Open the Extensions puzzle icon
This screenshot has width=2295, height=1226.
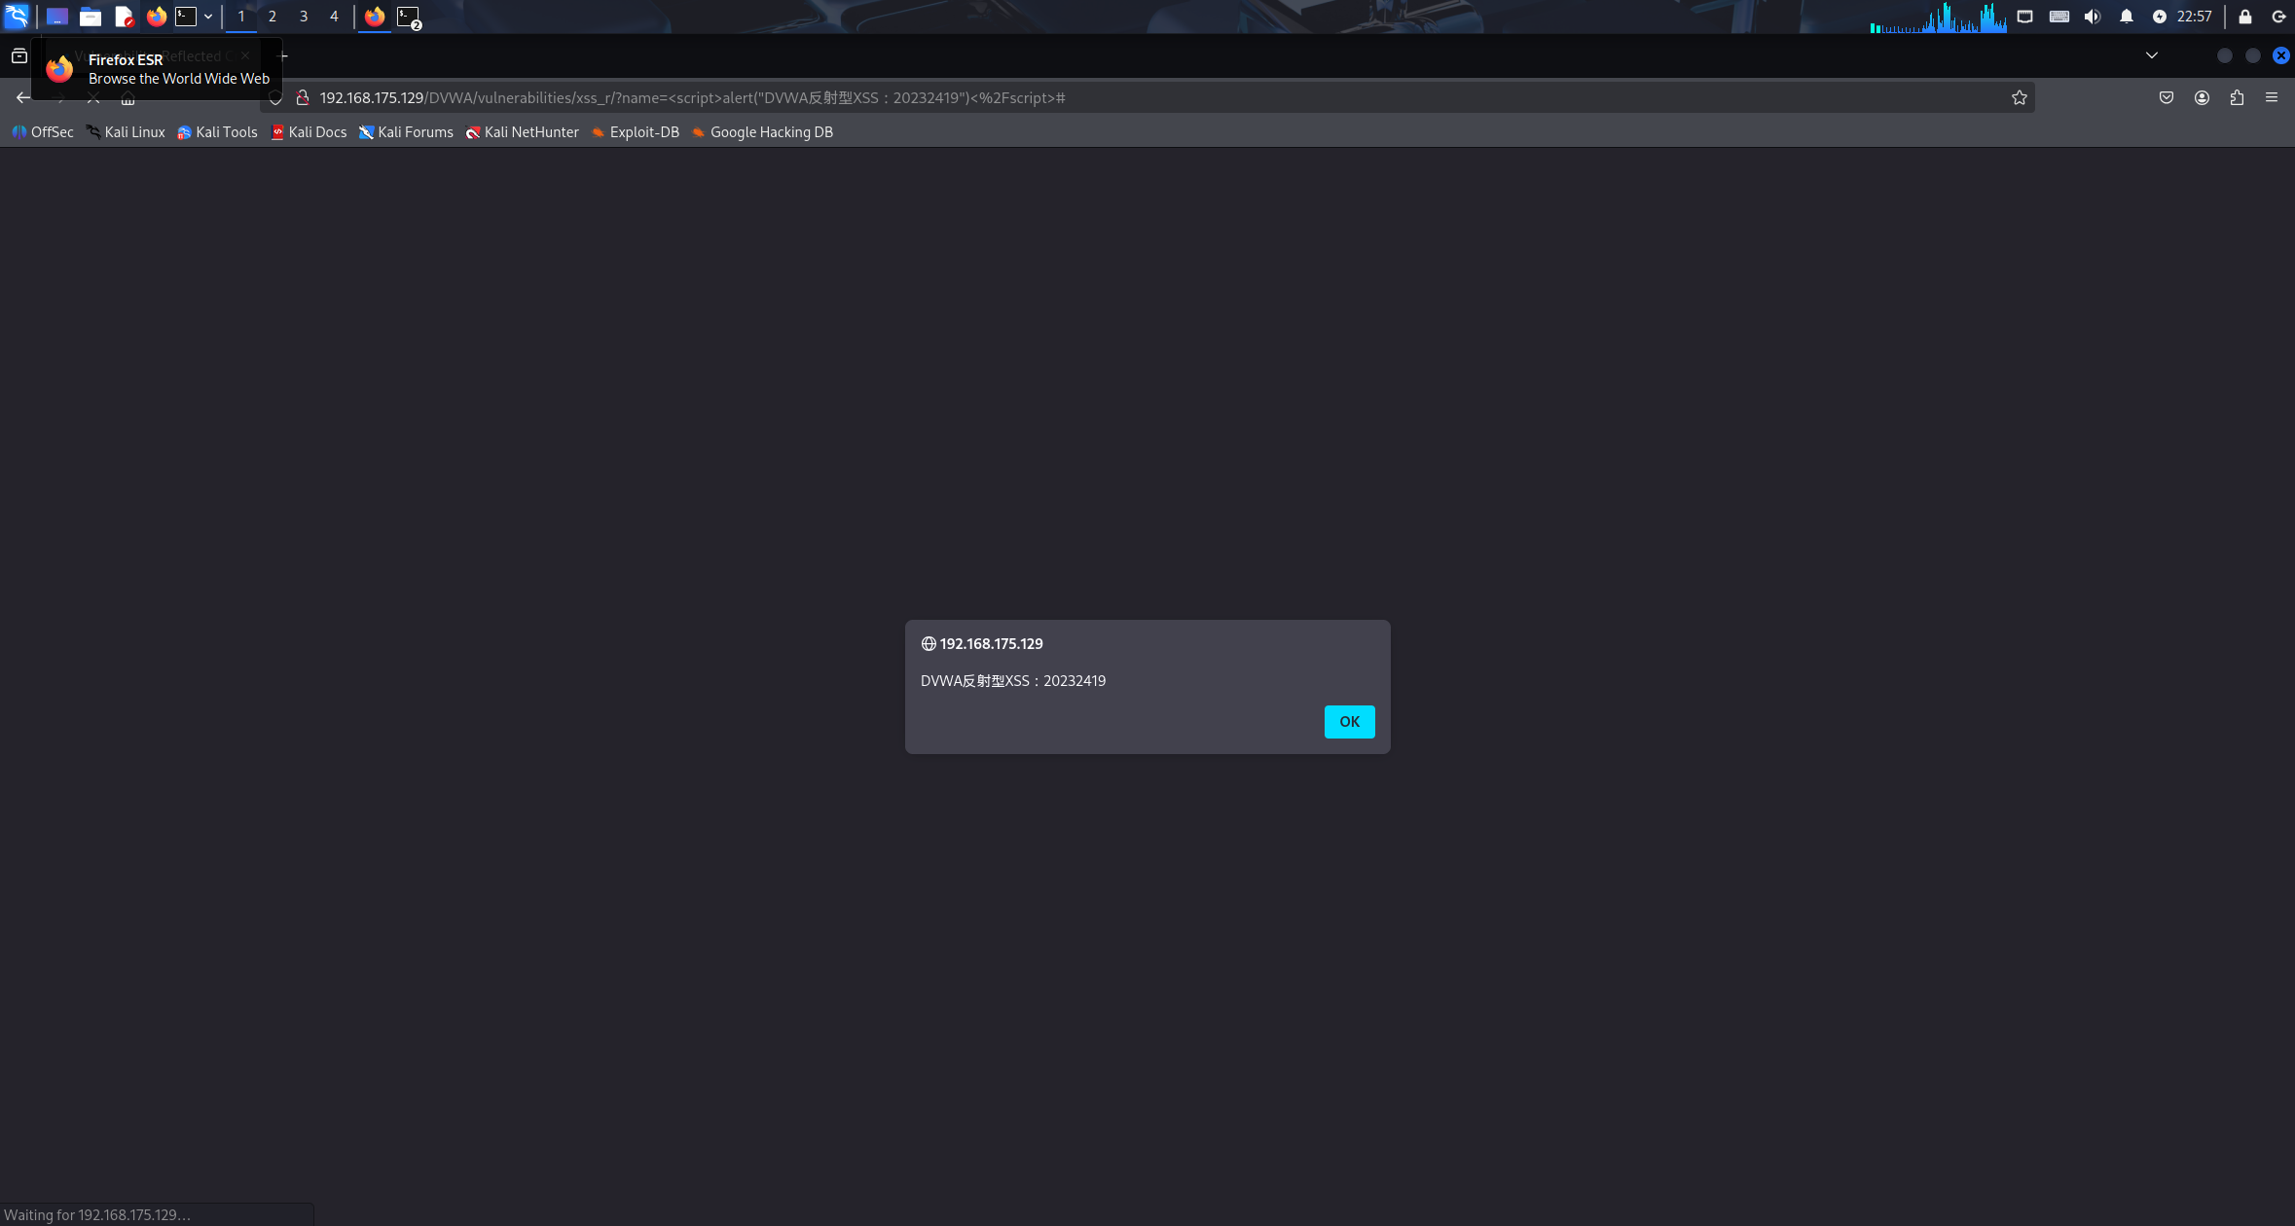2237,97
